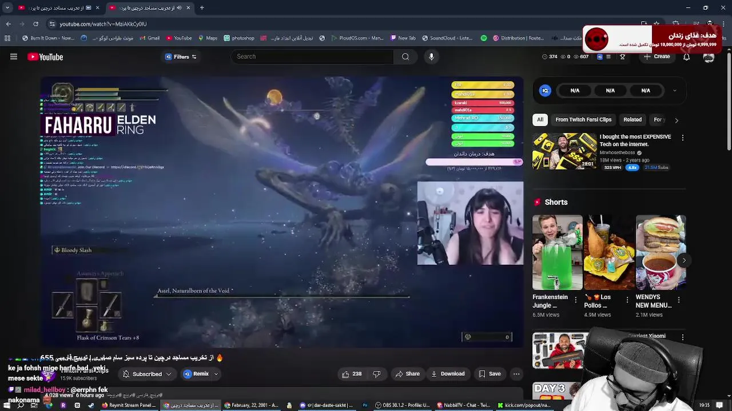This screenshot has width=732, height=411.
Task: Select the All filter chip
Action: tap(539, 120)
